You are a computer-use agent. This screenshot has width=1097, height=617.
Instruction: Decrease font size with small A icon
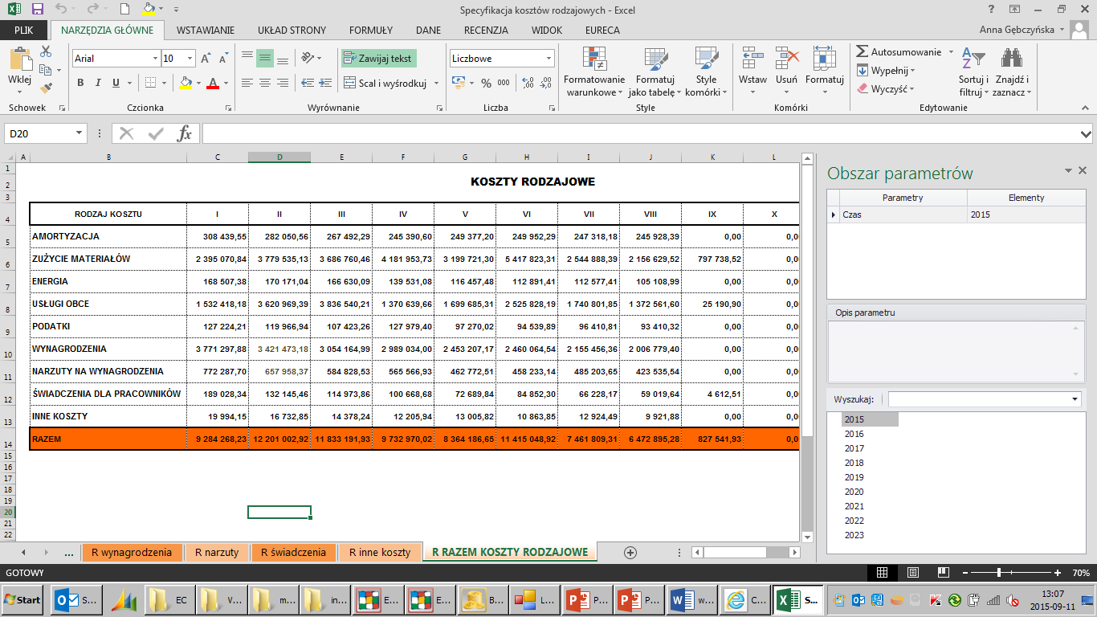(x=223, y=59)
